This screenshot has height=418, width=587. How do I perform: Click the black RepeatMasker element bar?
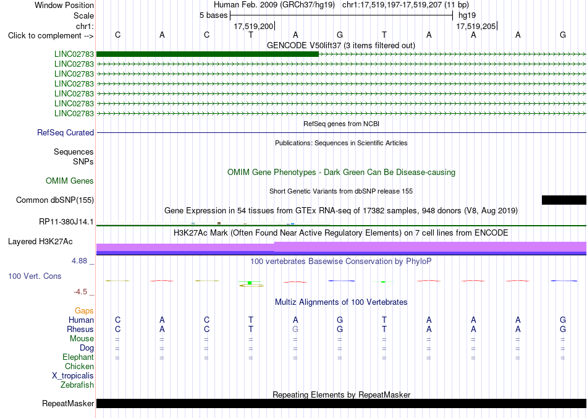click(342, 403)
